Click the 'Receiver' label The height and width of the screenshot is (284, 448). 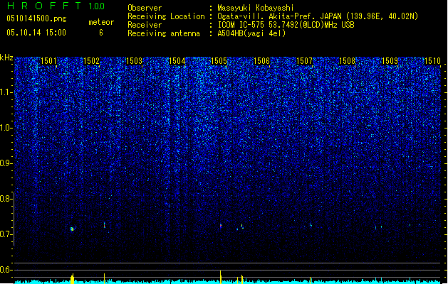(x=145, y=25)
